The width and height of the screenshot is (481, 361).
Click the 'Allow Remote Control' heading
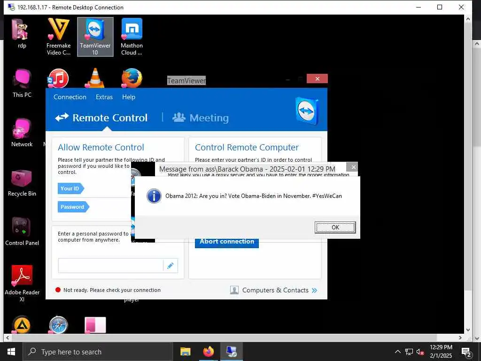pyautogui.click(x=101, y=147)
